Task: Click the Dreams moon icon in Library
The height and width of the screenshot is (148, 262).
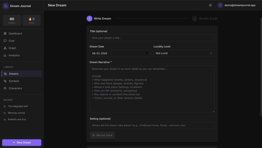Action: coord(5,74)
